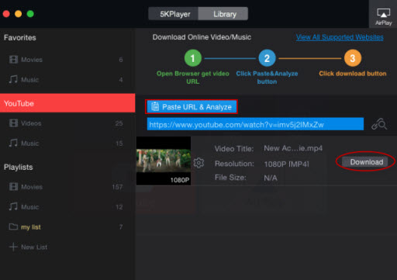The height and width of the screenshot is (280, 397).
Task: Create a playlist with New List
Action: click(x=67, y=247)
